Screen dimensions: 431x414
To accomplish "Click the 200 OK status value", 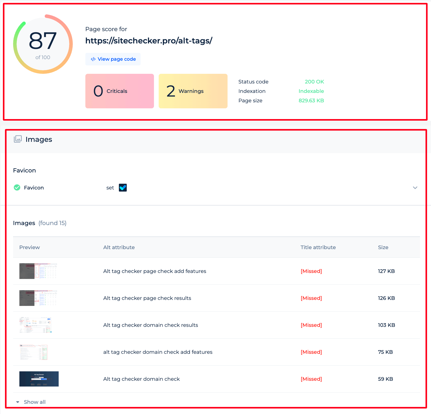I will [x=314, y=82].
